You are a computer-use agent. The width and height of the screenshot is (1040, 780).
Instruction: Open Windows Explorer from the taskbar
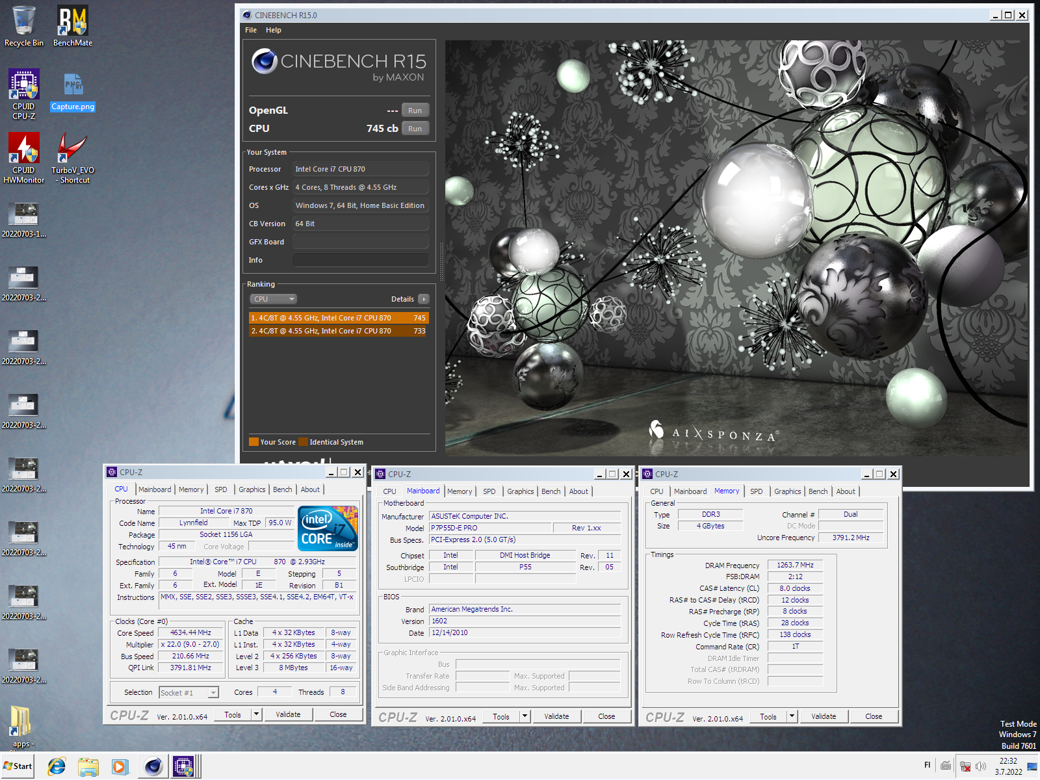[88, 766]
